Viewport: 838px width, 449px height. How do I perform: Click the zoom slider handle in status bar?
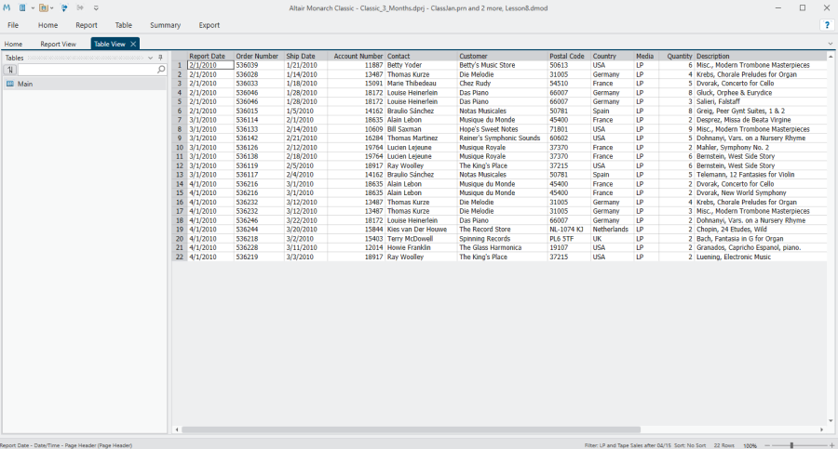coord(791,445)
